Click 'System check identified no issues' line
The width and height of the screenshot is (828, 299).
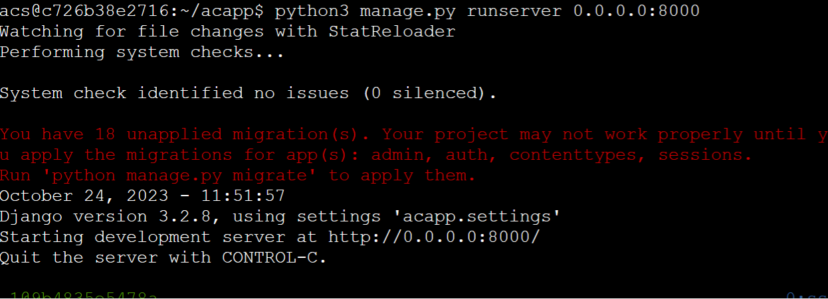(174, 93)
